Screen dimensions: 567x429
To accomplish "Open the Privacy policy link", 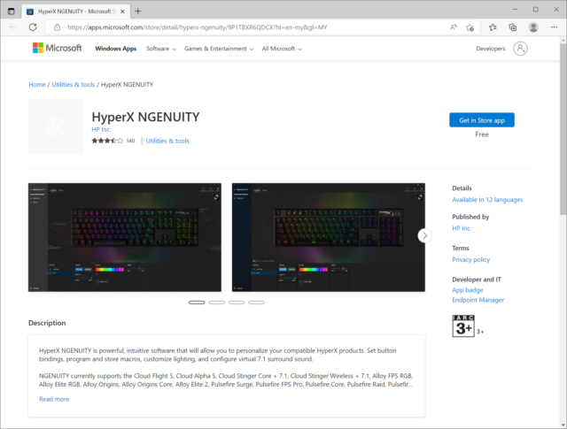I will tap(470, 260).
